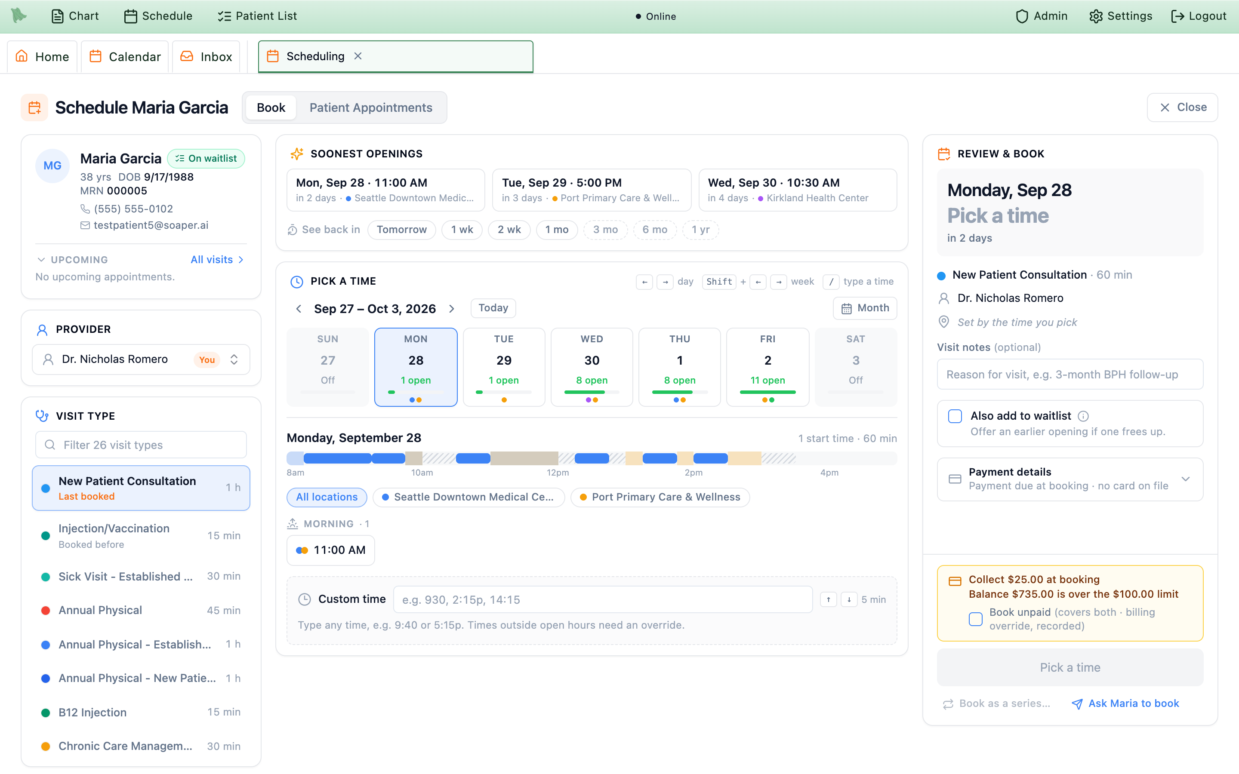Click the waitlist info icon
This screenshot has width=1239, height=774.
[x=1083, y=416]
